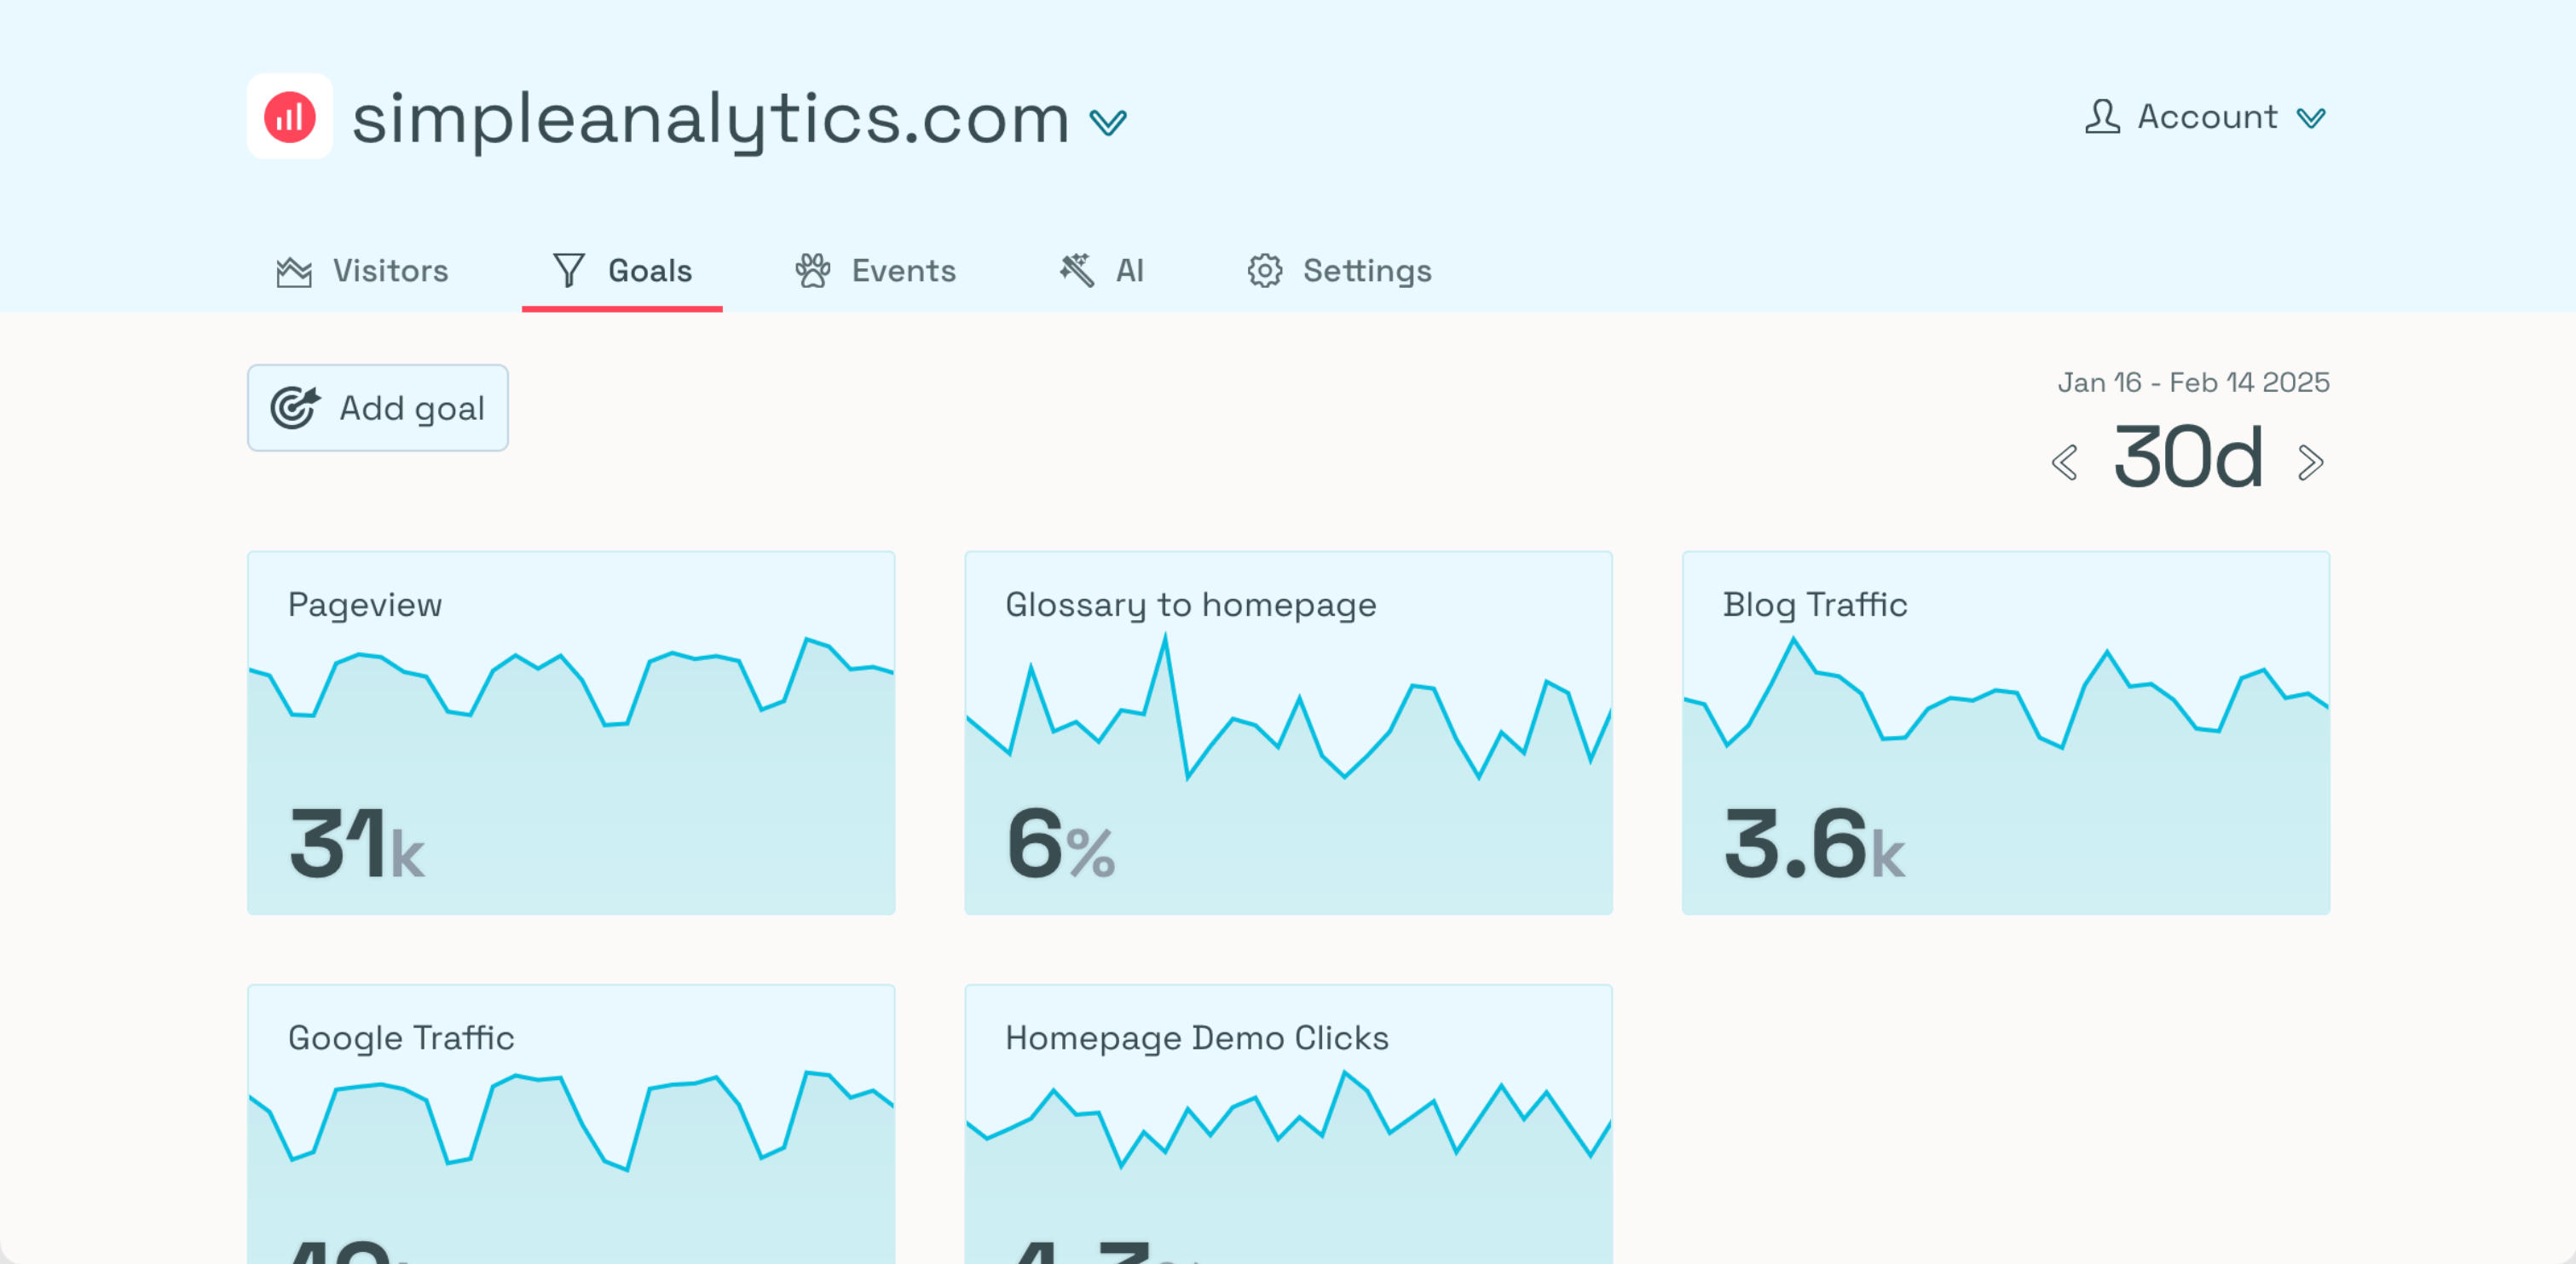Viewport: 2576px width, 1264px height.
Task: Go to previous 30-day period arrow
Action: pyautogui.click(x=2064, y=462)
